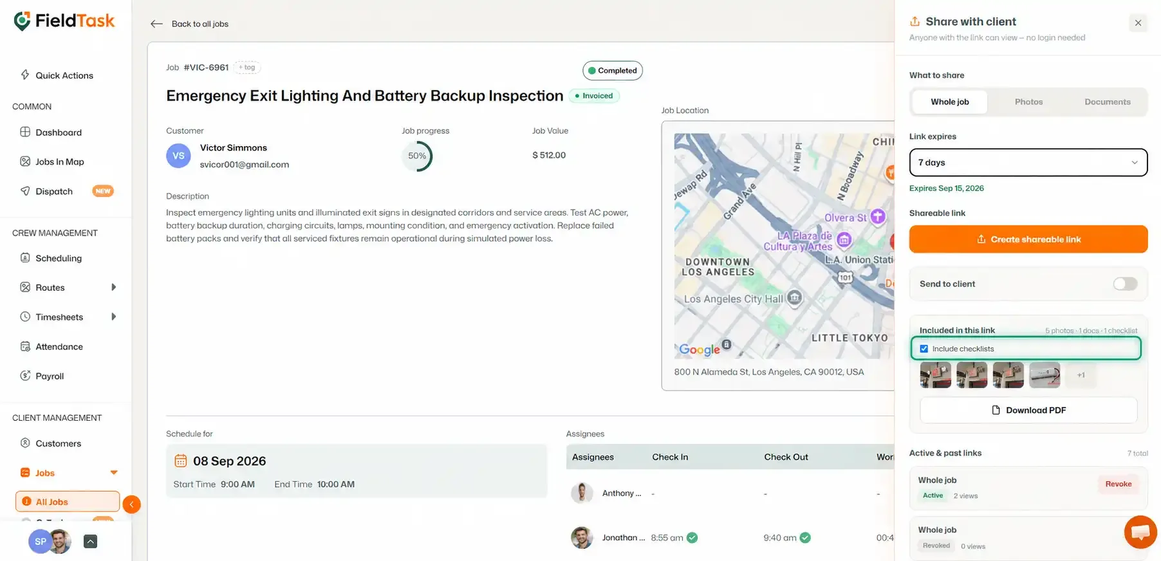1161x561 pixels.
Task: Select the Whole job share tab
Action: click(949, 102)
